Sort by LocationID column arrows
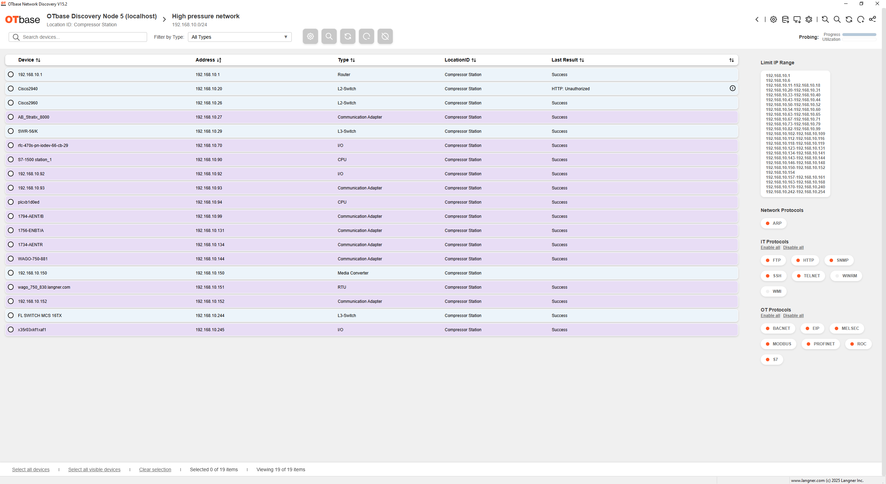Image resolution: width=886 pixels, height=484 pixels. (x=474, y=60)
